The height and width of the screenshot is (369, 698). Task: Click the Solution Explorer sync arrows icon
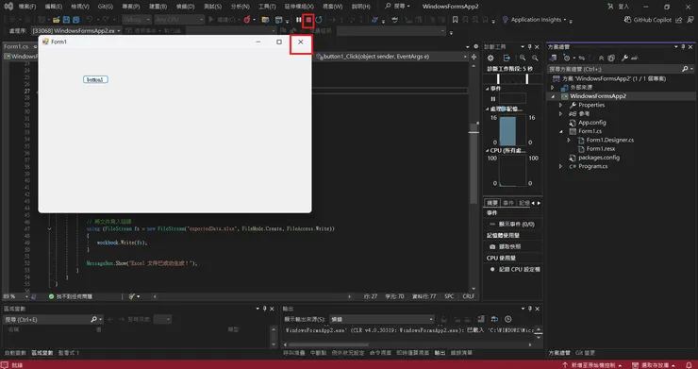[x=582, y=58]
